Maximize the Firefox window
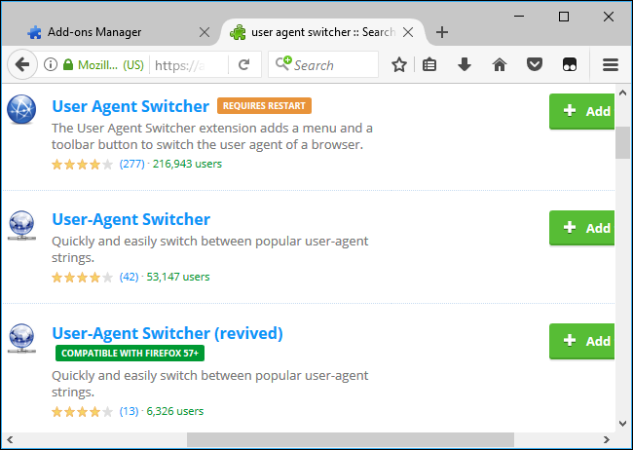Viewport: 633px width, 450px height. tap(564, 17)
